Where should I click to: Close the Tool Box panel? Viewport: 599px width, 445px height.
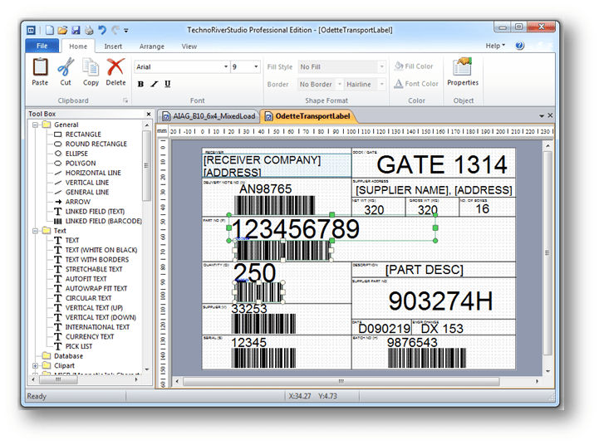[x=149, y=114]
